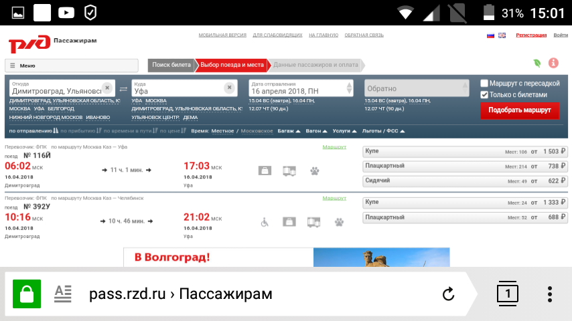Expand the Вагон filter
This screenshot has height=321, width=572.
click(317, 131)
